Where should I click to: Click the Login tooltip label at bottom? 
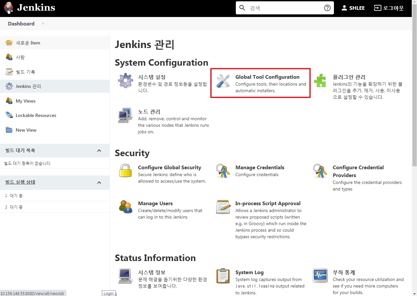coord(109,293)
